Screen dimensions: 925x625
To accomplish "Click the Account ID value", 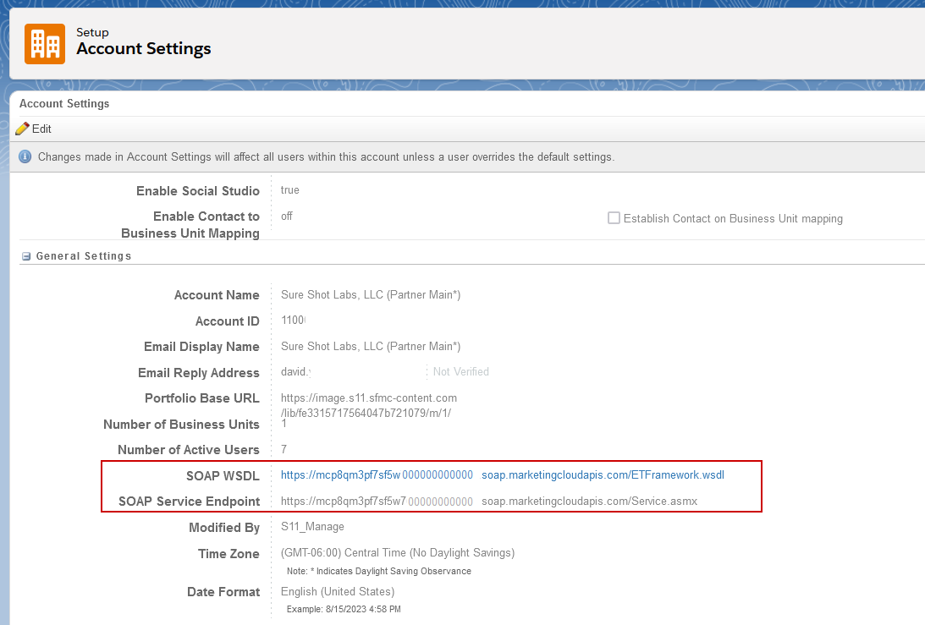I will [x=293, y=321].
